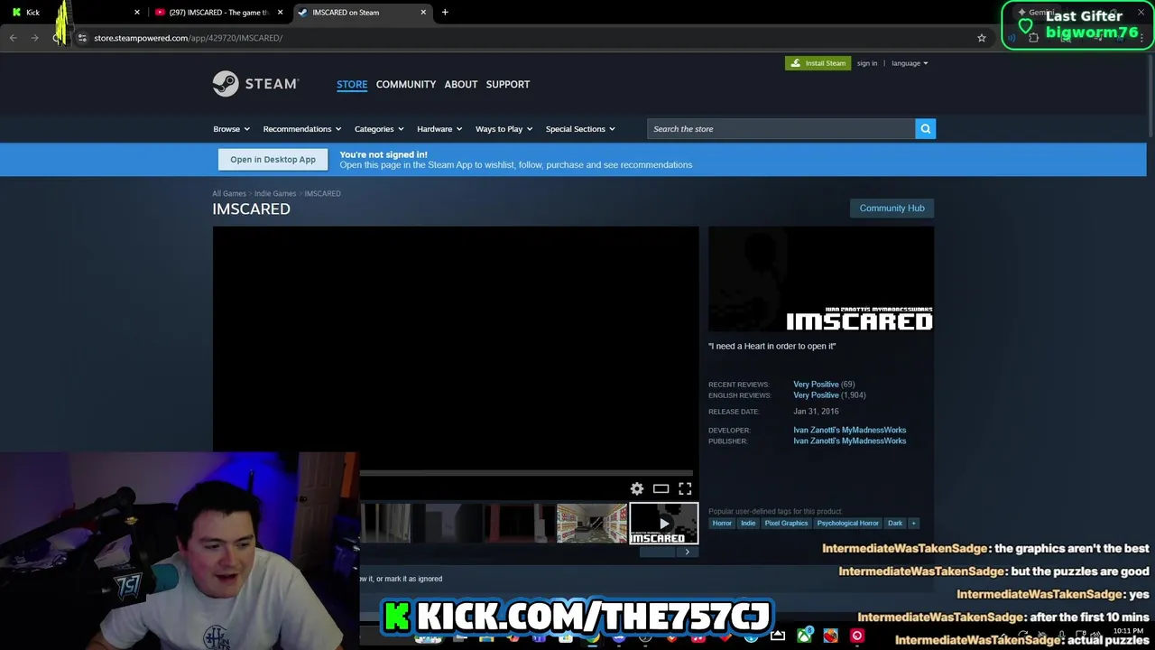
Task: Click Open in Desktop App button
Action: point(273,160)
